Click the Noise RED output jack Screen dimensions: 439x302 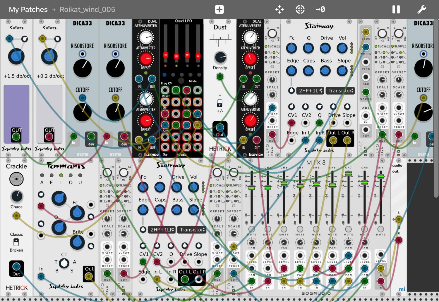(366, 77)
